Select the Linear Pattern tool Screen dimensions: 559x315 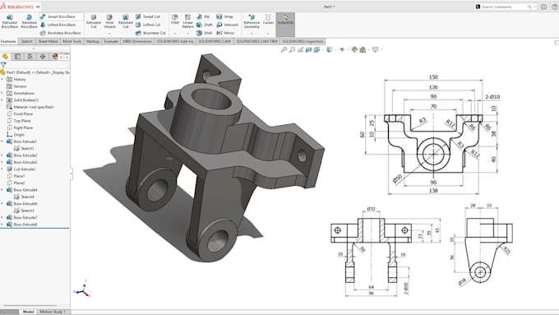[x=188, y=21]
